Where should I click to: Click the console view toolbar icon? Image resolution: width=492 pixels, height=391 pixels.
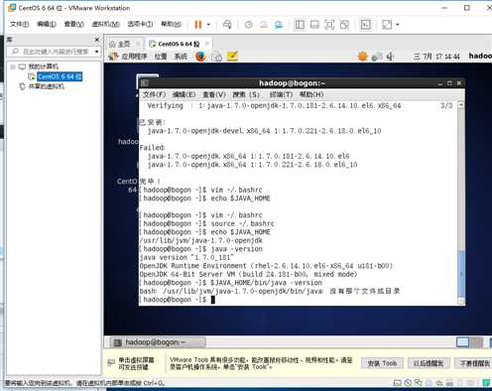pos(365,25)
